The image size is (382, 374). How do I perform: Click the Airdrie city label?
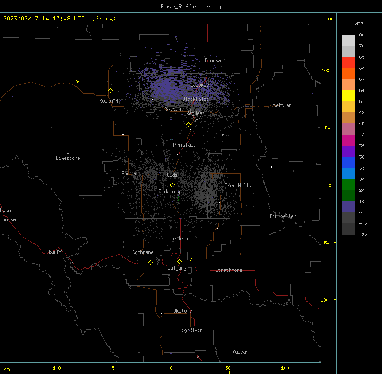click(x=179, y=239)
